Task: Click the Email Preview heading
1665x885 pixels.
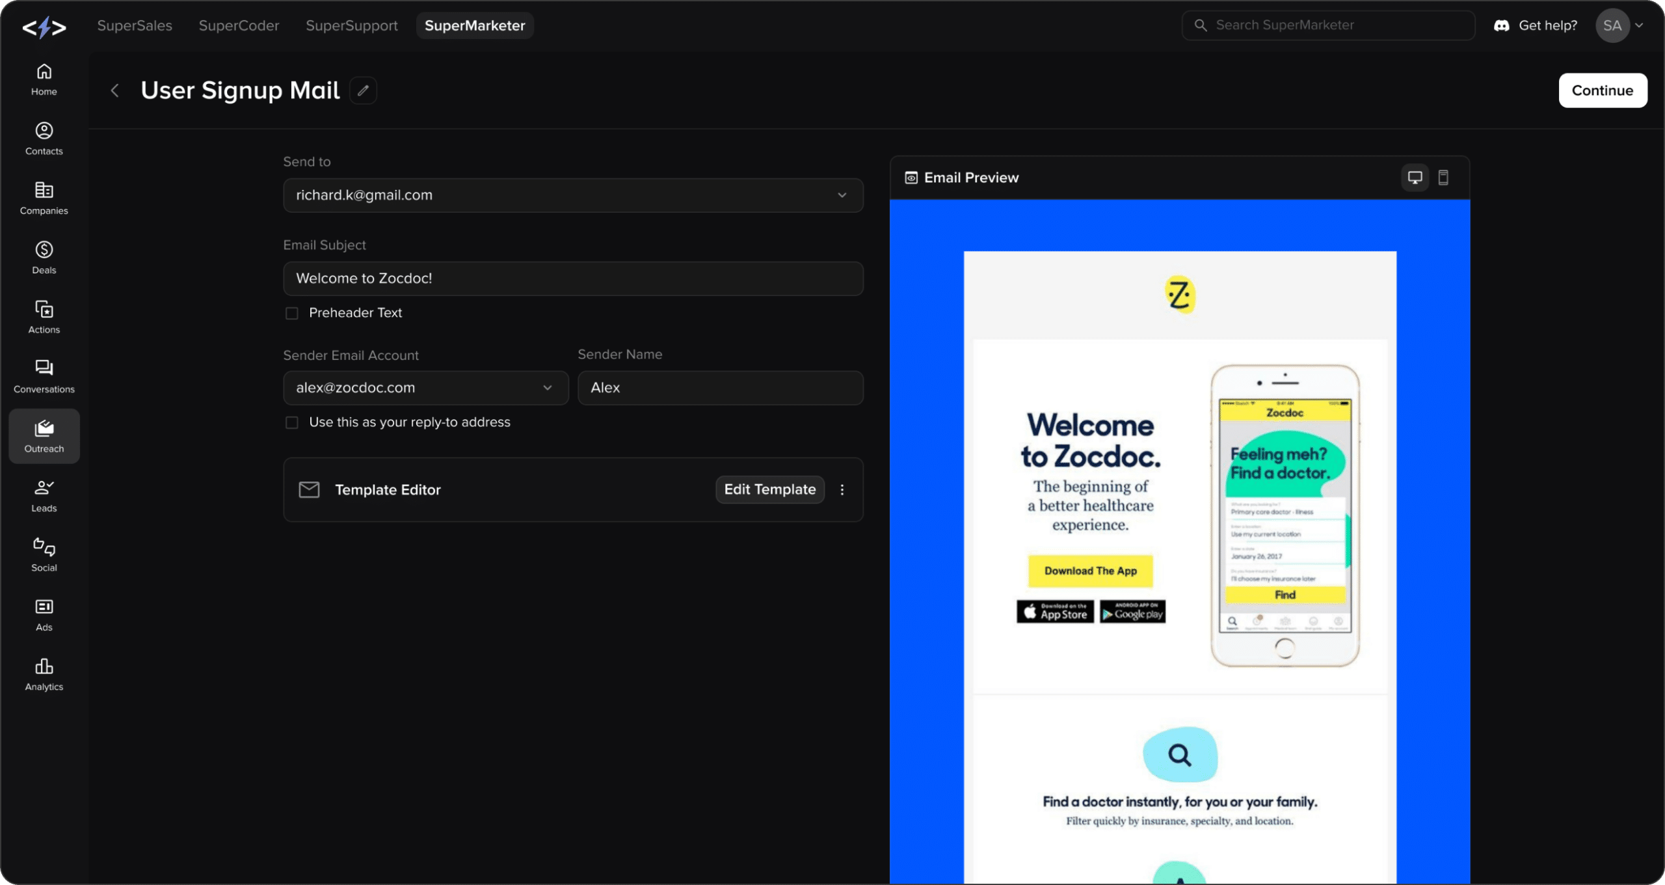Action: coord(971,178)
